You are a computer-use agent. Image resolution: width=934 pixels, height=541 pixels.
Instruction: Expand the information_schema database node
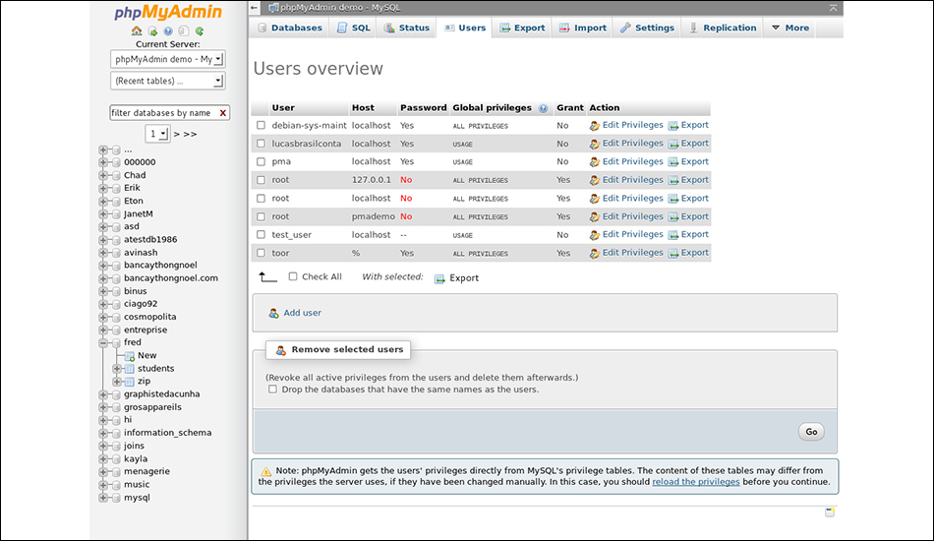point(103,433)
